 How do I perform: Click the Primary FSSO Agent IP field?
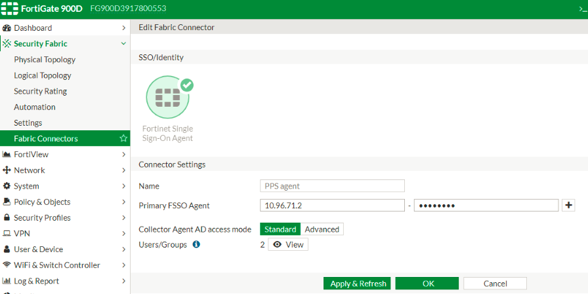coord(332,206)
